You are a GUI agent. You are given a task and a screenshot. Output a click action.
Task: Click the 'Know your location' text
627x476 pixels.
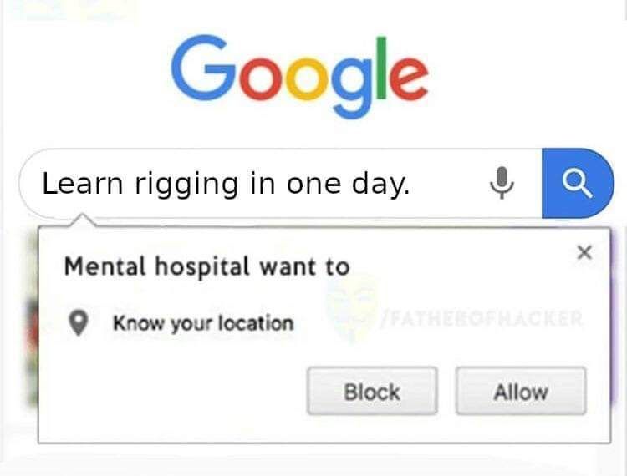(203, 323)
